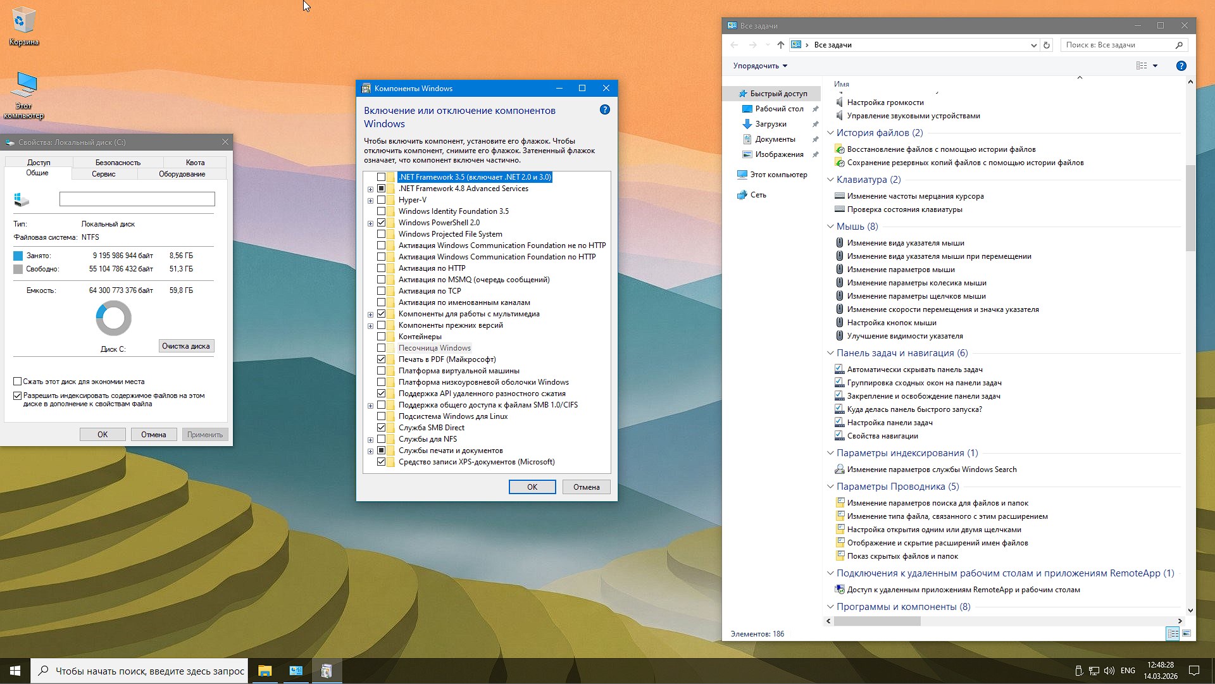Click the help question mark in Компоненты Windows
The height and width of the screenshot is (684, 1215).
(605, 109)
